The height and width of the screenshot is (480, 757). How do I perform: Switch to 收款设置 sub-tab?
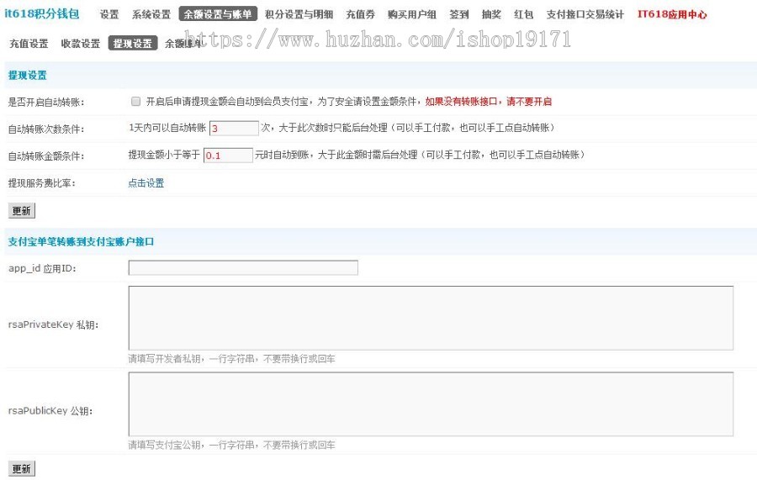click(x=80, y=44)
